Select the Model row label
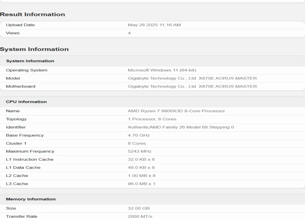 coord(13,78)
